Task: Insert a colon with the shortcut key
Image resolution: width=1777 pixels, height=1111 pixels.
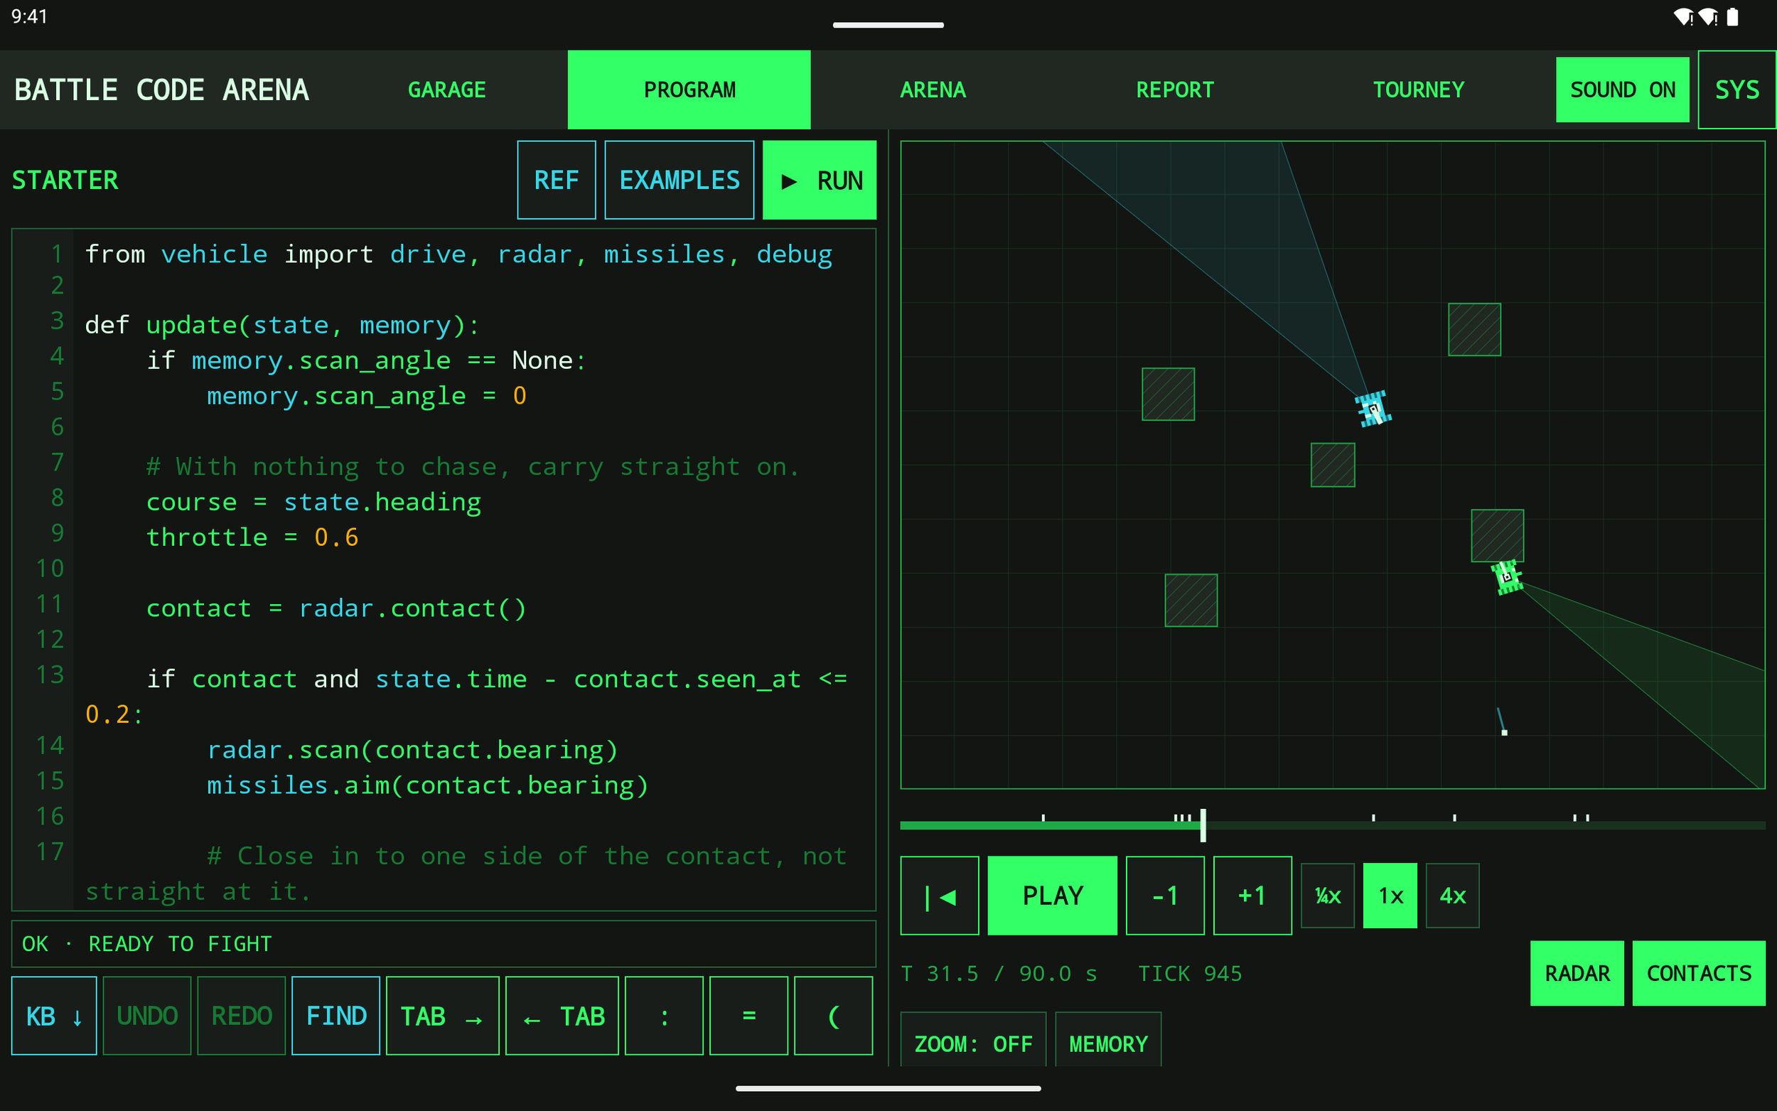Action: [664, 1016]
